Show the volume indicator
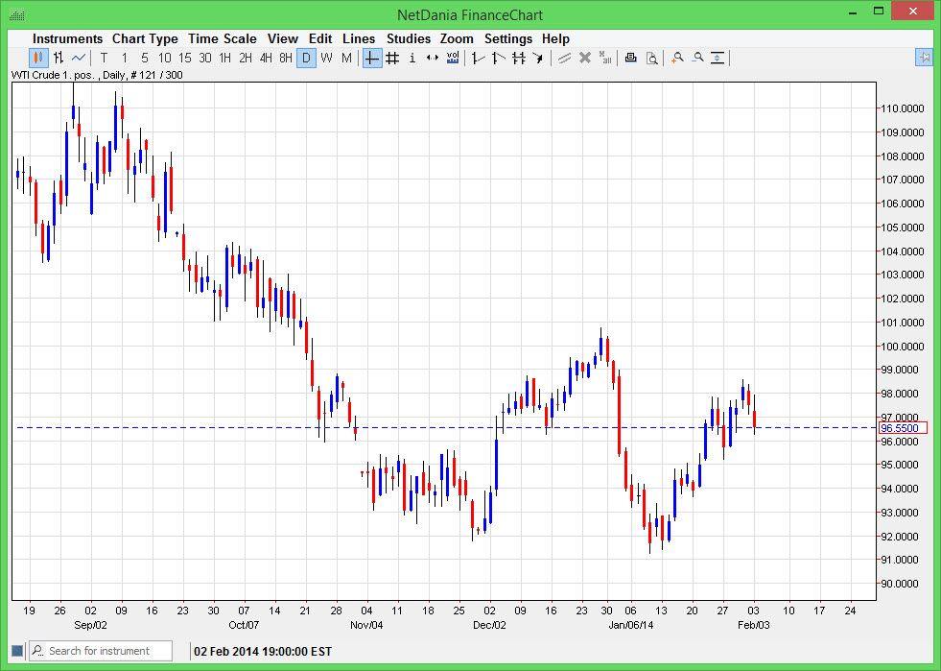Image resolution: width=941 pixels, height=671 pixels. click(x=451, y=59)
